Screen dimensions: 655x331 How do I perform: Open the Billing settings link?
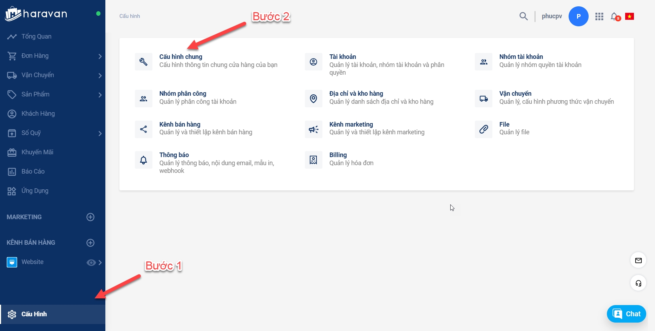click(x=338, y=155)
